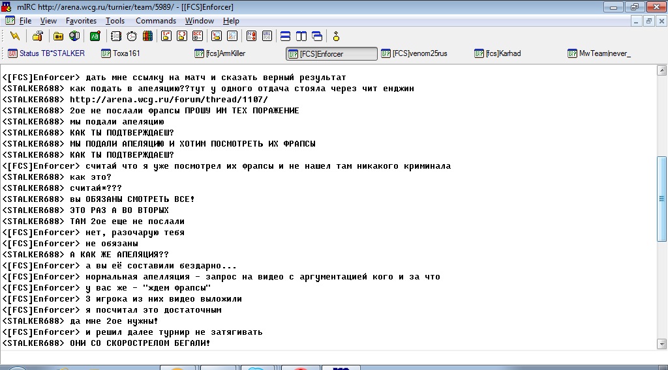
Task: Click the Connect lightning bolt icon
Action: click(x=15, y=36)
